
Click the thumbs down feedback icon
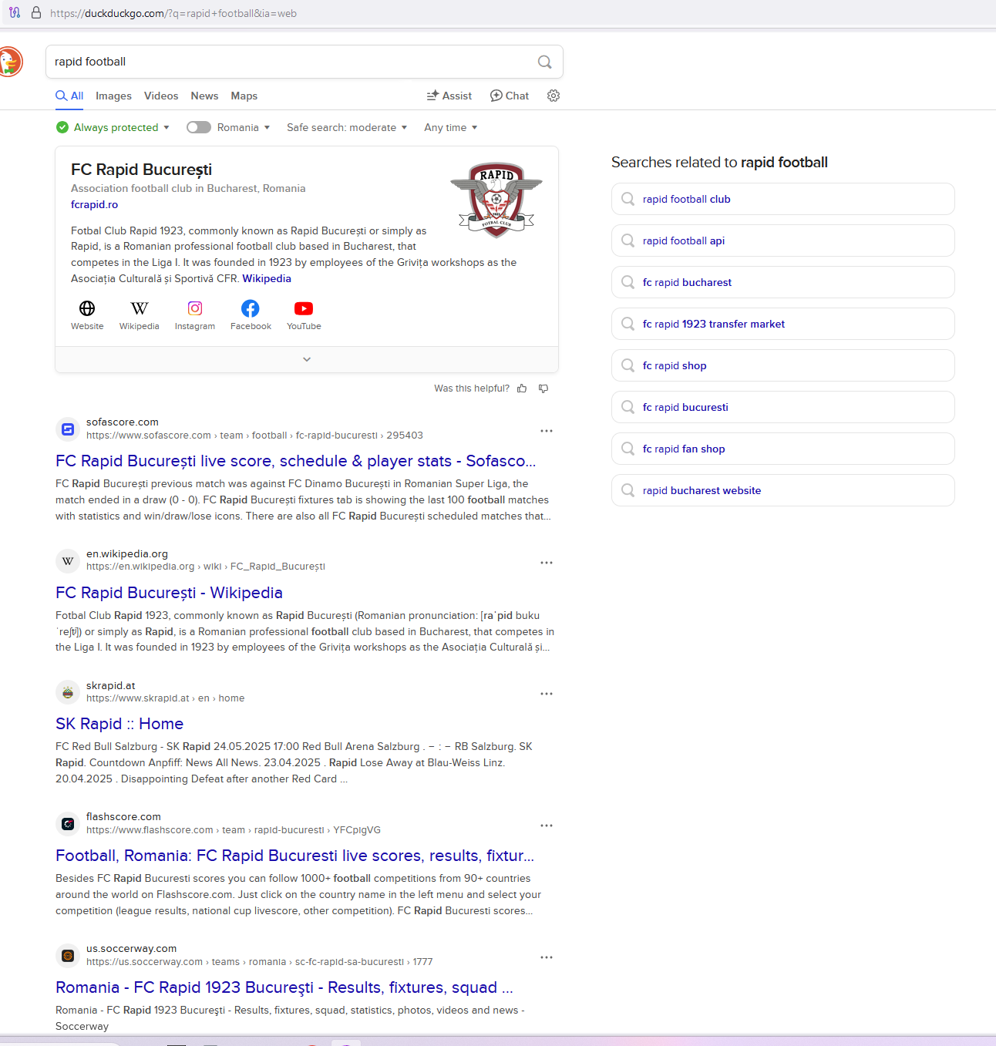(543, 388)
